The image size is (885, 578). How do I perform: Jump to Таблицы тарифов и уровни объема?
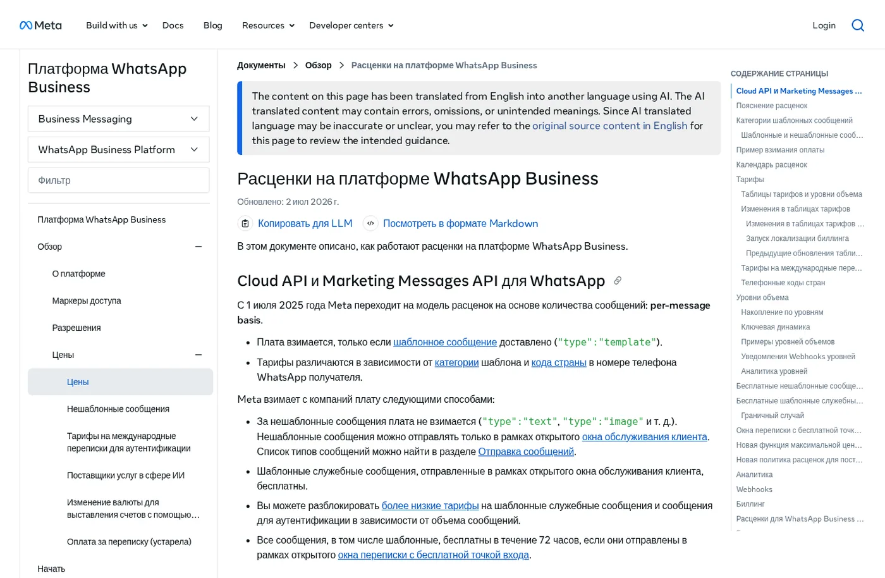(x=801, y=194)
